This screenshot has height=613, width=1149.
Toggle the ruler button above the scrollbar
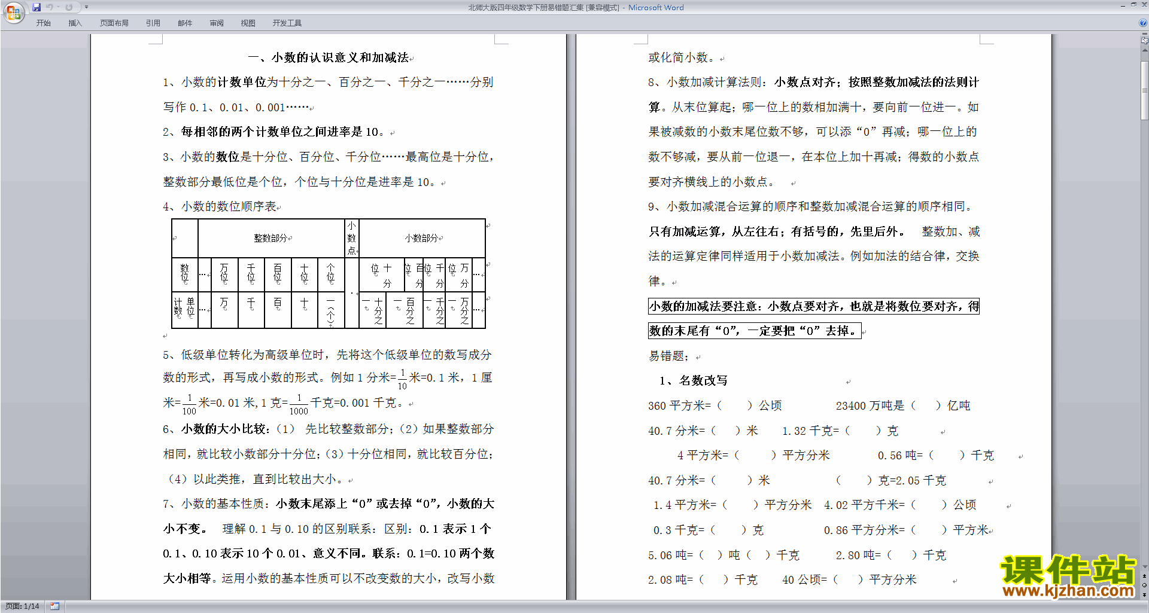(1144, 41)
